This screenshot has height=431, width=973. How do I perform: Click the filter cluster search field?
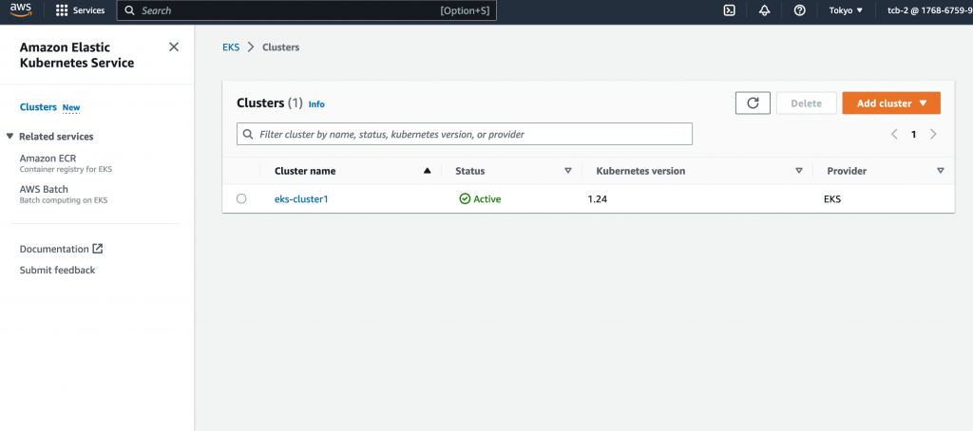click(x=464, y=134)
